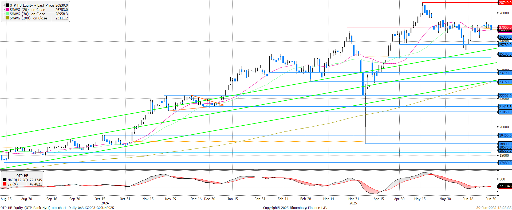Click the blue 25100.0 price level label
512x210 pixels.
tap(505, 54)
